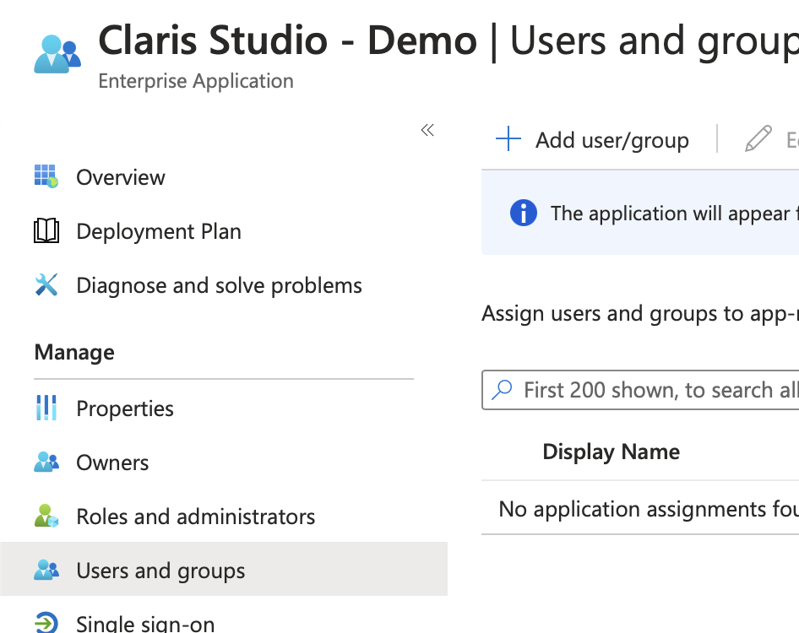Select the Users and groups menu item
Screen dimensions: 799x633
click(x=160, y=570)
